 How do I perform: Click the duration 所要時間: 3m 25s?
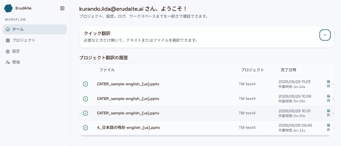tap(292, 101)
